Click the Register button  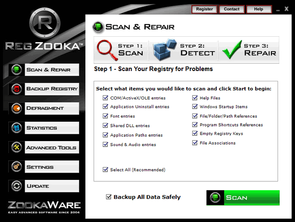click(205, 9)
